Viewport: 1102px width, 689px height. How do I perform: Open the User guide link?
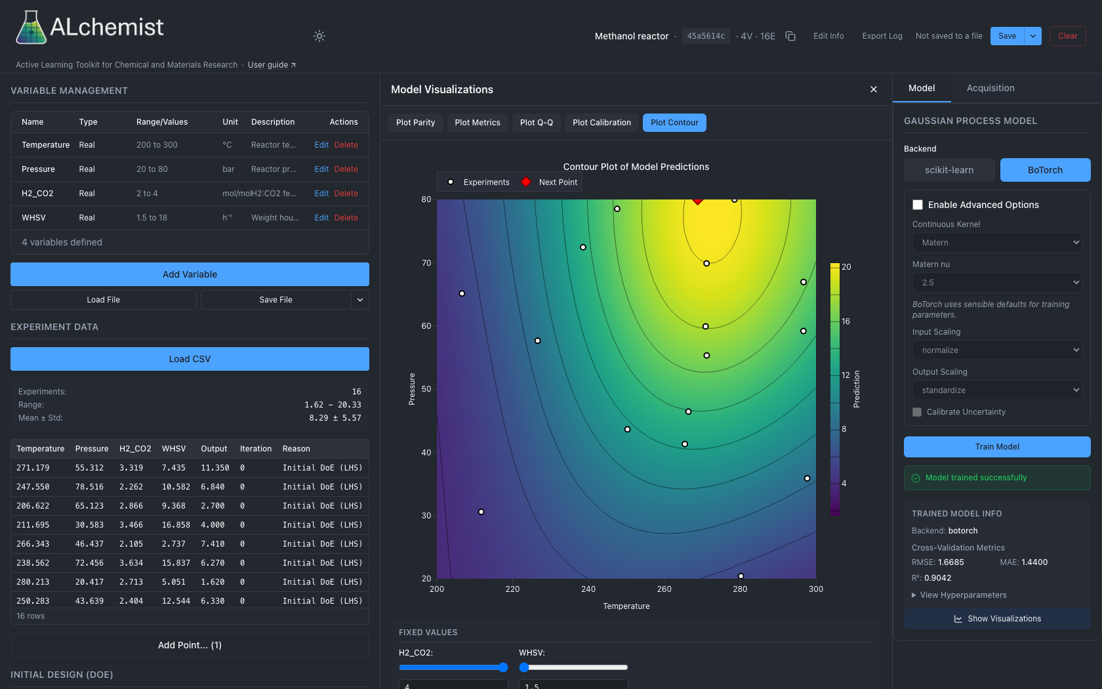(x=272, y=65)
